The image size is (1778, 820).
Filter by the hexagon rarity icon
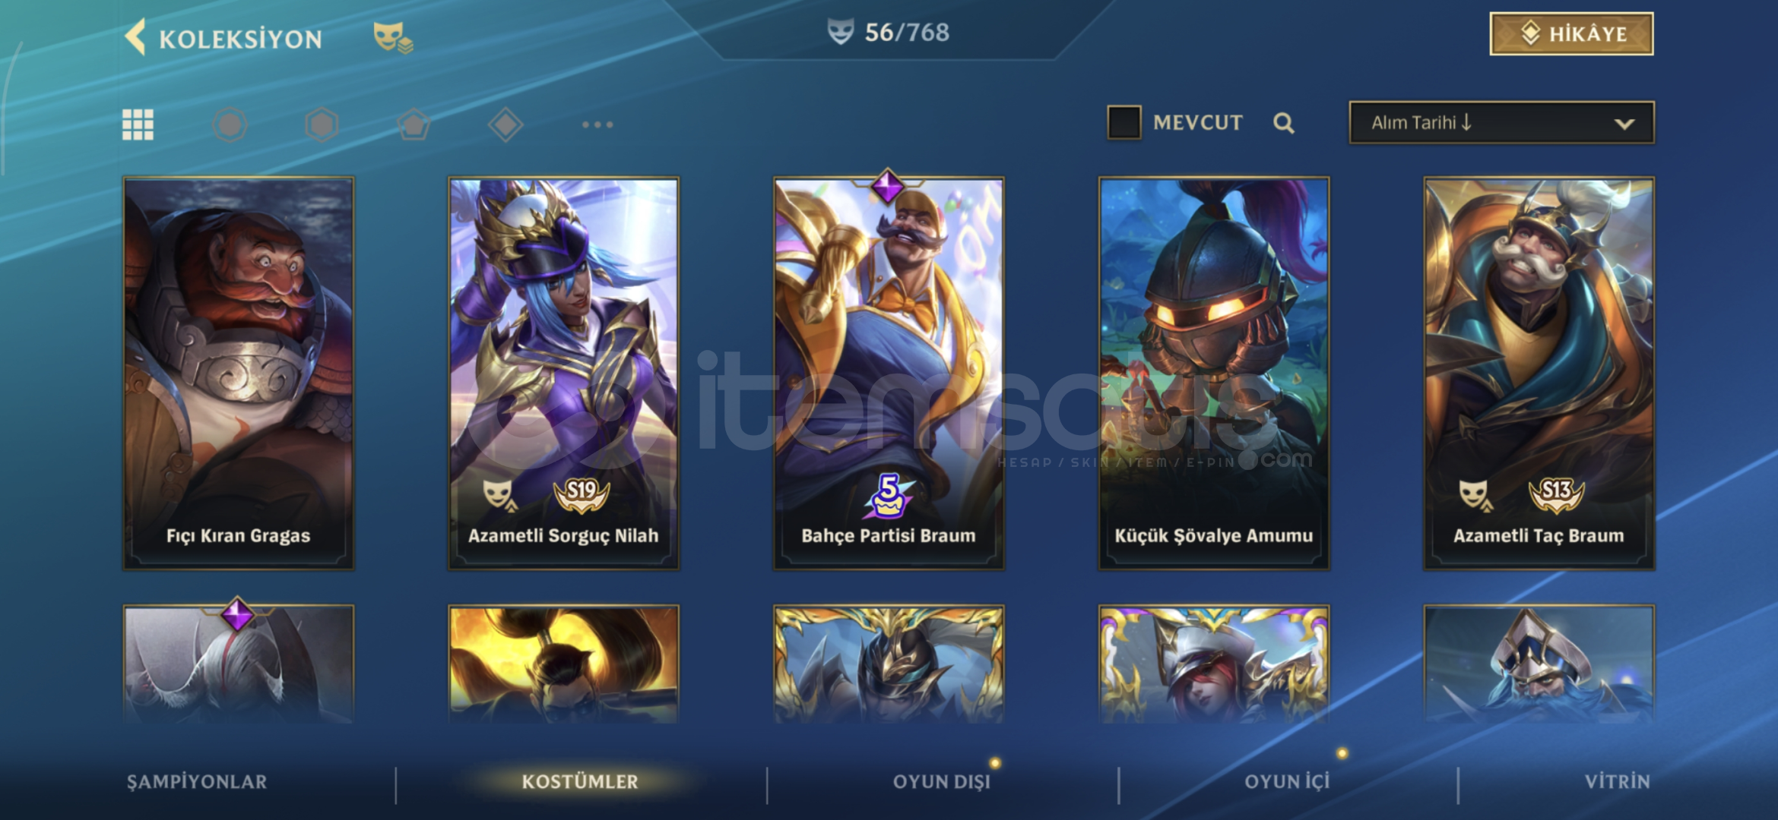coord(322,125)
